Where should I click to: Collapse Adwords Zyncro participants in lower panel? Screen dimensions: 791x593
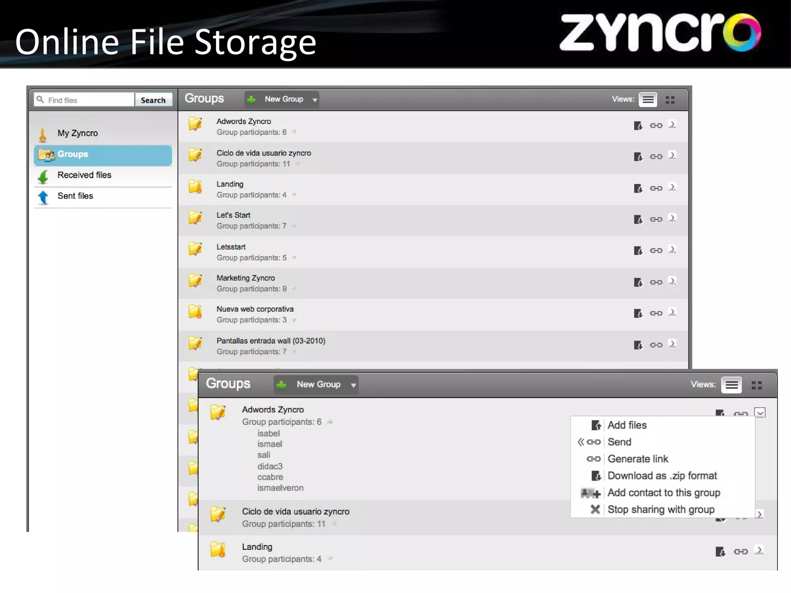[330, 422]
